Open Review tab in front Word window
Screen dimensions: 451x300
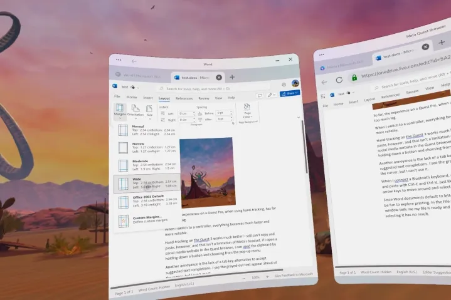click(x=204, y=98)
